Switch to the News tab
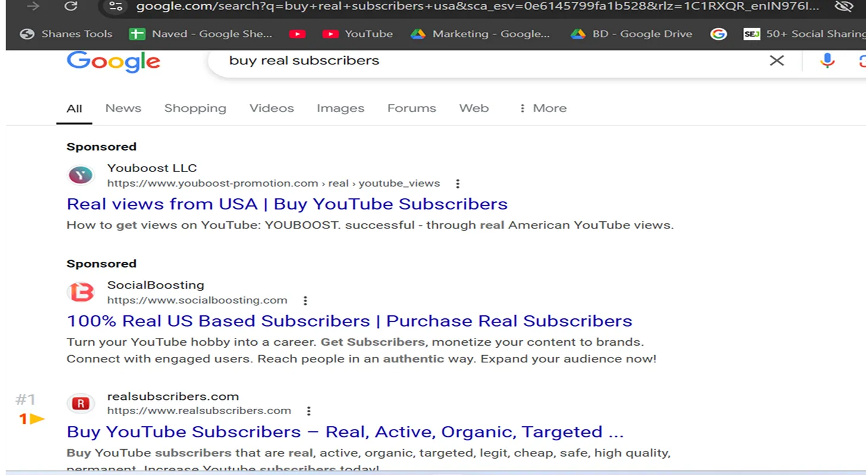Screen dimensions: 866x476 (123, 108)
